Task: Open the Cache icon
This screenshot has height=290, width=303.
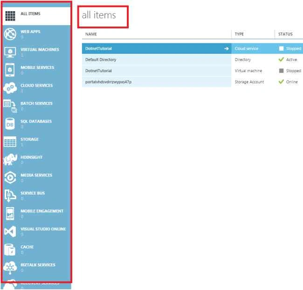Action: point(10,250)
